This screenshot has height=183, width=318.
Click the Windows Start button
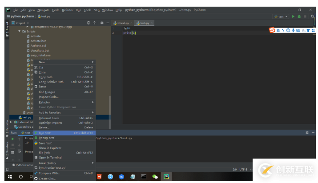click(x=8, y=176)
